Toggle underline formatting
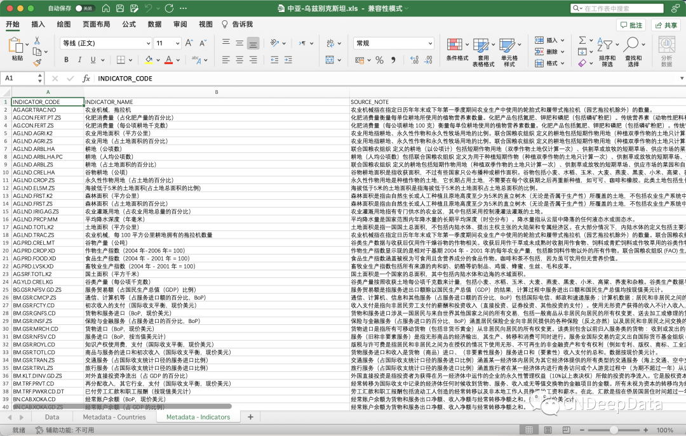Image resolution: width=686 pixels, height=436 pixels. click(x=93, y=60)
